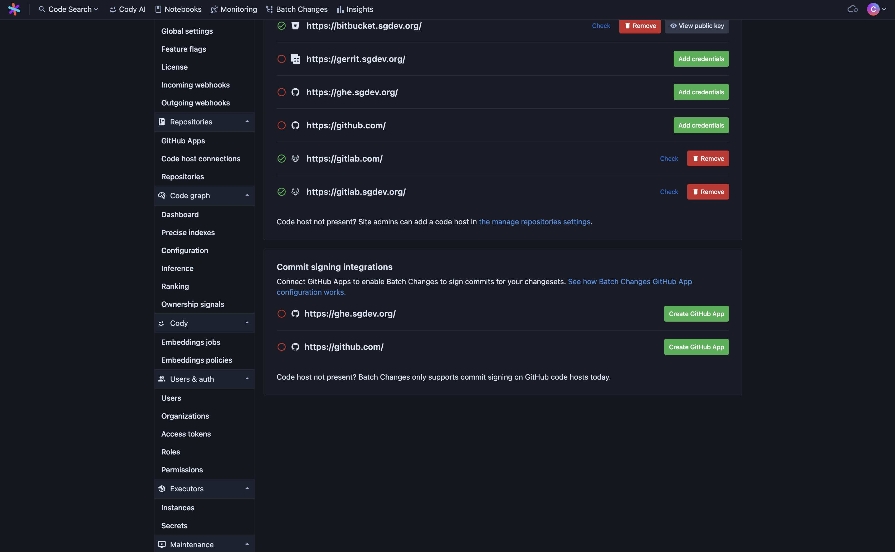This screenshot has width=895, height=552.
Task: Click the Bitbucket icon beside bitbucket.sgdev.org
Action: click(x=295, y=26)
